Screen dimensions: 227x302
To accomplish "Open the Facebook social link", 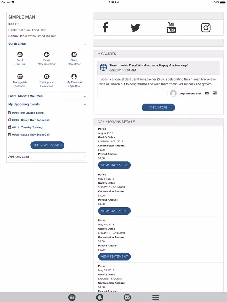I will [x=105, y=27].
